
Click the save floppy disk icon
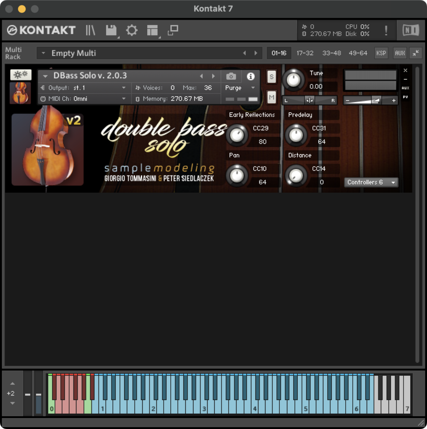tap(111, 30)
